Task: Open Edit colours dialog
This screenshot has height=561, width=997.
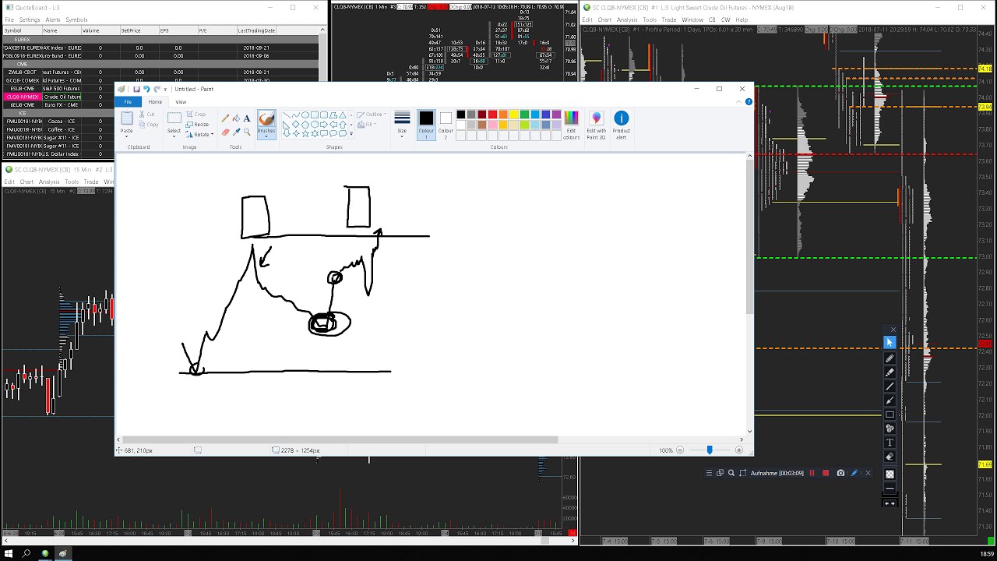Action: click(x=571, y=125)
